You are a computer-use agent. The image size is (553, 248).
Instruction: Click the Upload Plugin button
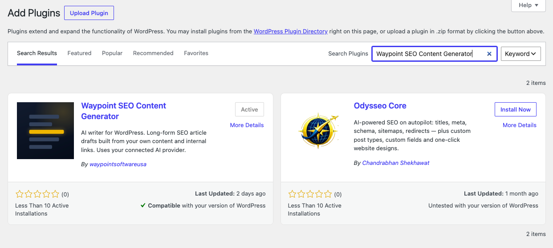(89, 13)
